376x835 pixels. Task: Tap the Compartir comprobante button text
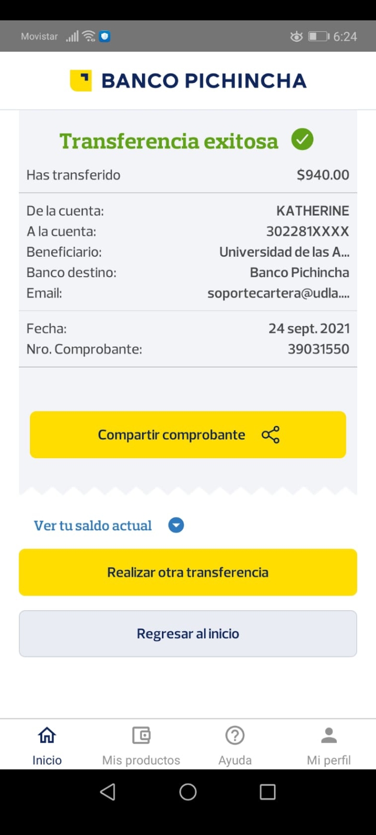171,435
